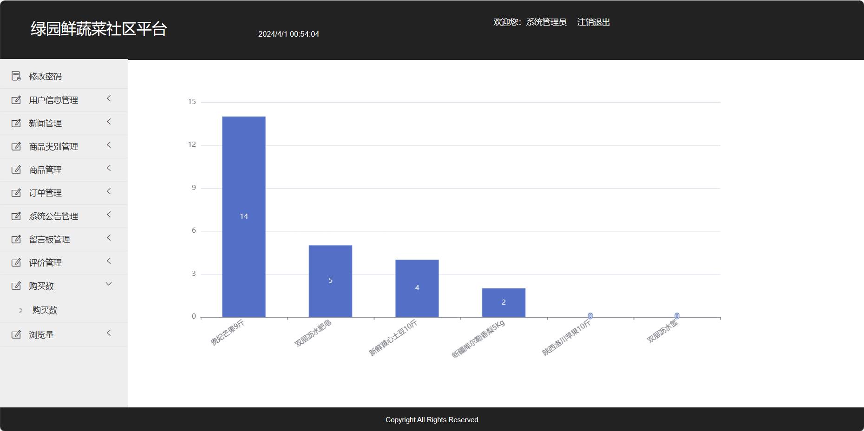Click the 贵妃芒果9斤 bar showing 14
The image size is (864, 431).
tap(244, 216)
